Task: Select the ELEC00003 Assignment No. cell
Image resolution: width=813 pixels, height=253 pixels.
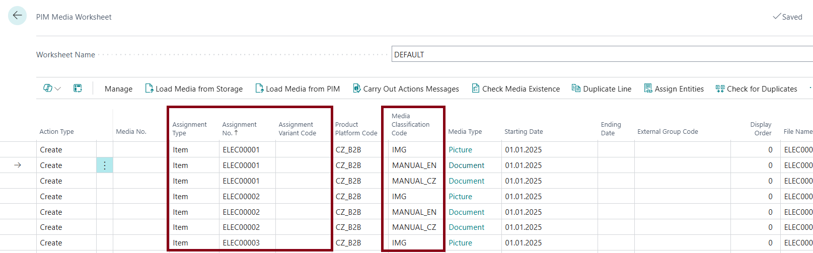Action: tap(247, 243)
